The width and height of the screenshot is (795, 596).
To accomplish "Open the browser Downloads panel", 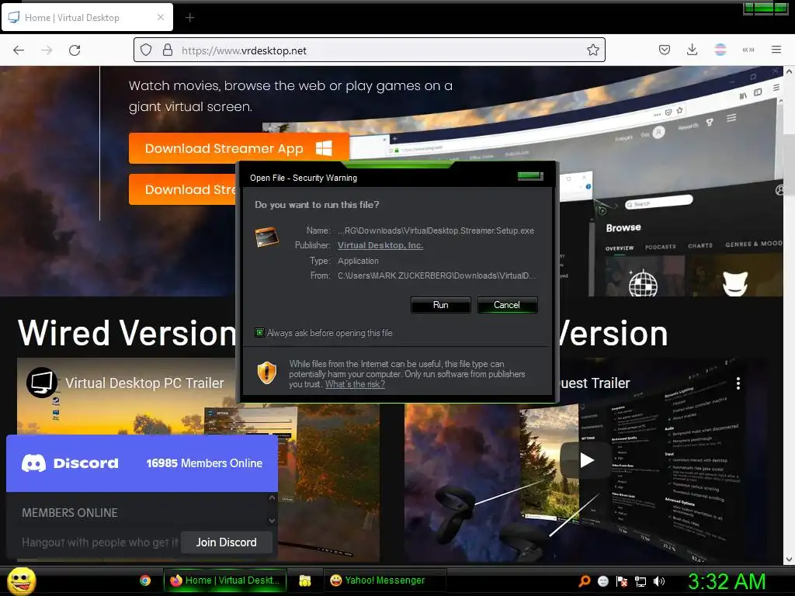I will click(x=692, y=50).
